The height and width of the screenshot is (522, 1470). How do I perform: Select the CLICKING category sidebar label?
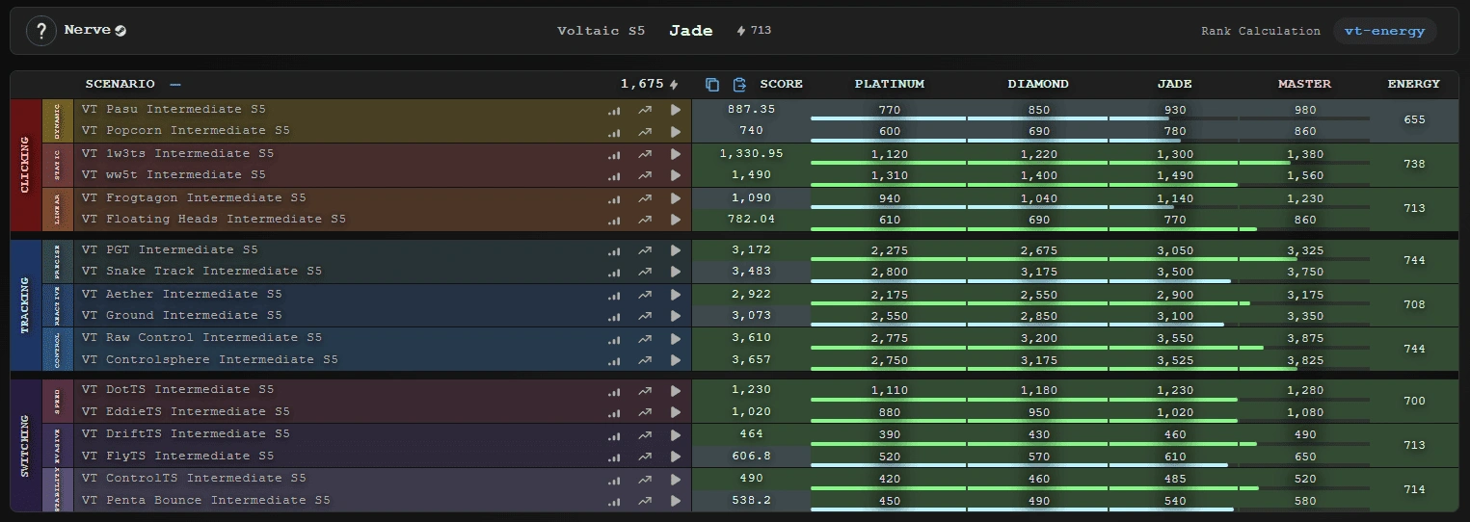pyautogui.click(x=25, y=165)
